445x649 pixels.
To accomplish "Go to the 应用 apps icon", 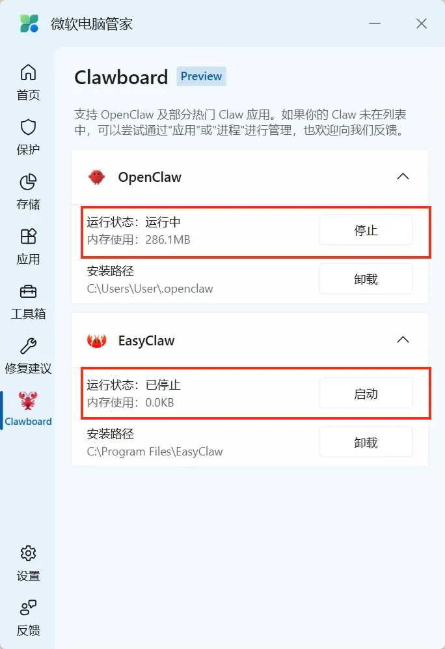I will (x=28, y=237).
